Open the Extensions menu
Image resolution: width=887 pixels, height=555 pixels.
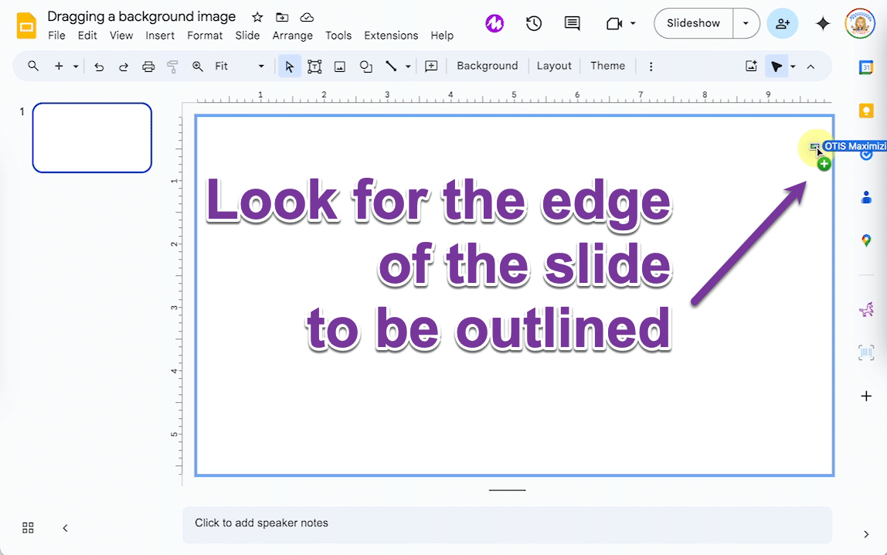pyautogui.click(x=391, y=35)
